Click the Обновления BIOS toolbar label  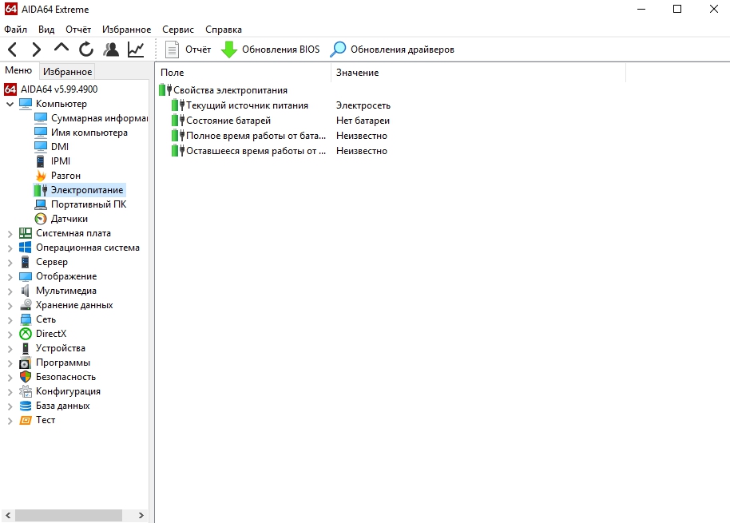pyautogui.click(x=280, y=50)
